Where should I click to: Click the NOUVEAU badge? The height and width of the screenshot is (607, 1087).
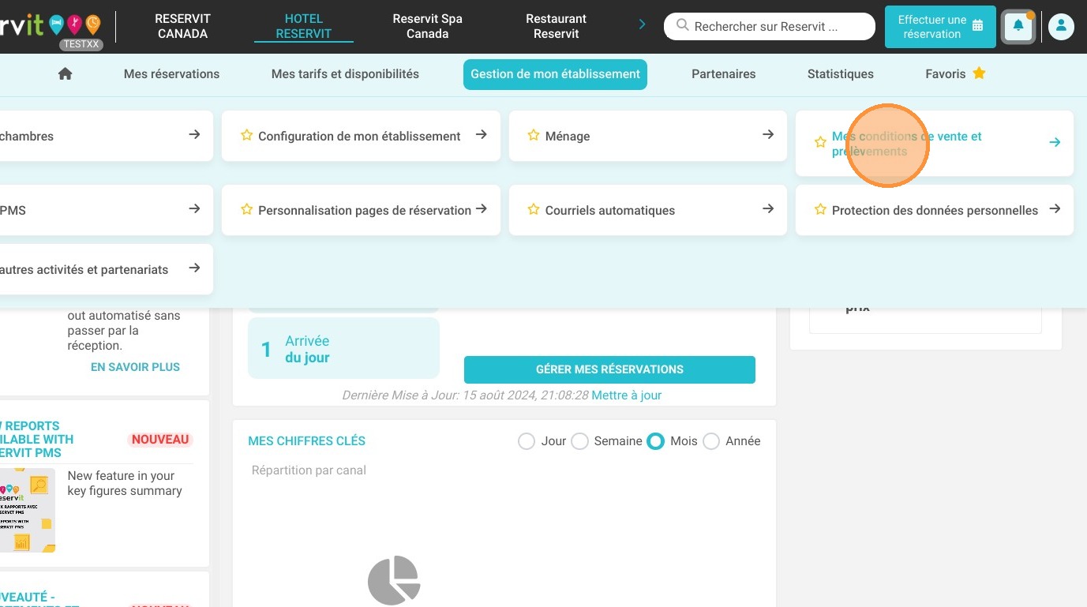[x=160, y=440]
